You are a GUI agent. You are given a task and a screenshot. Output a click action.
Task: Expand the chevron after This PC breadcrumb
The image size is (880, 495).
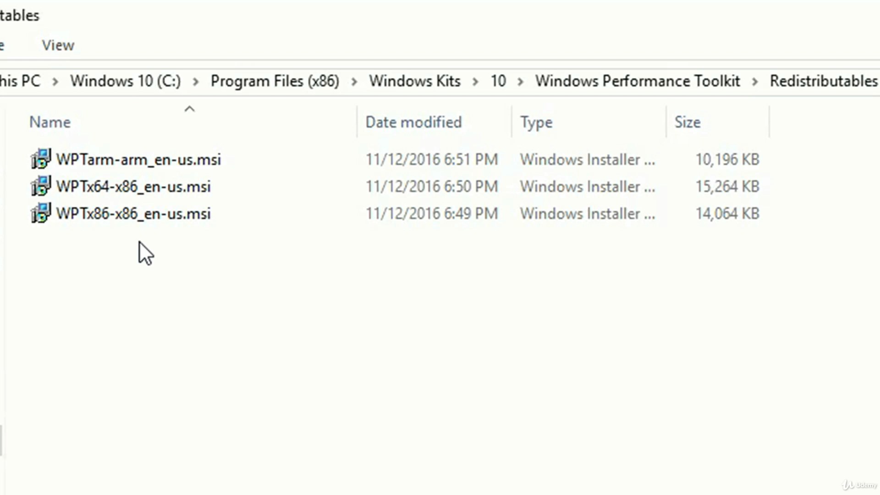(x=55, y=82)
